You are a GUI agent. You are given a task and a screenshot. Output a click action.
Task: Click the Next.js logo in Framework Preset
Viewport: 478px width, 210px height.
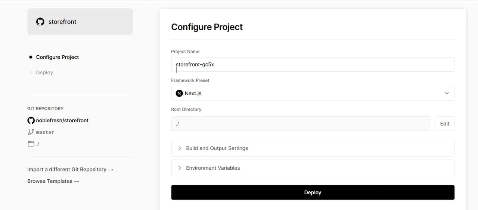(179, 93)
